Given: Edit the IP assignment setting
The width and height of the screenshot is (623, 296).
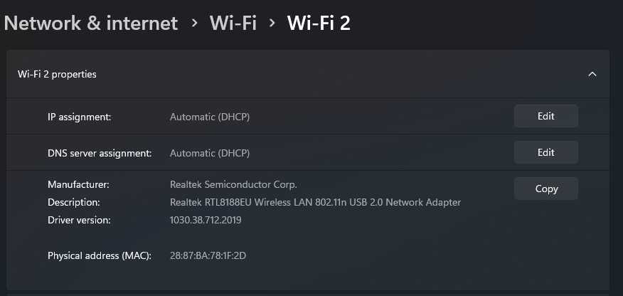Looking at the screenshot, I should (x=545, y=116).
